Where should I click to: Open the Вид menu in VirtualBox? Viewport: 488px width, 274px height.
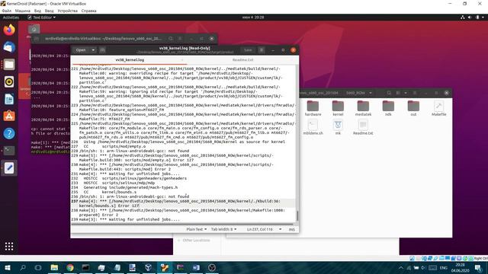point(37,11)
